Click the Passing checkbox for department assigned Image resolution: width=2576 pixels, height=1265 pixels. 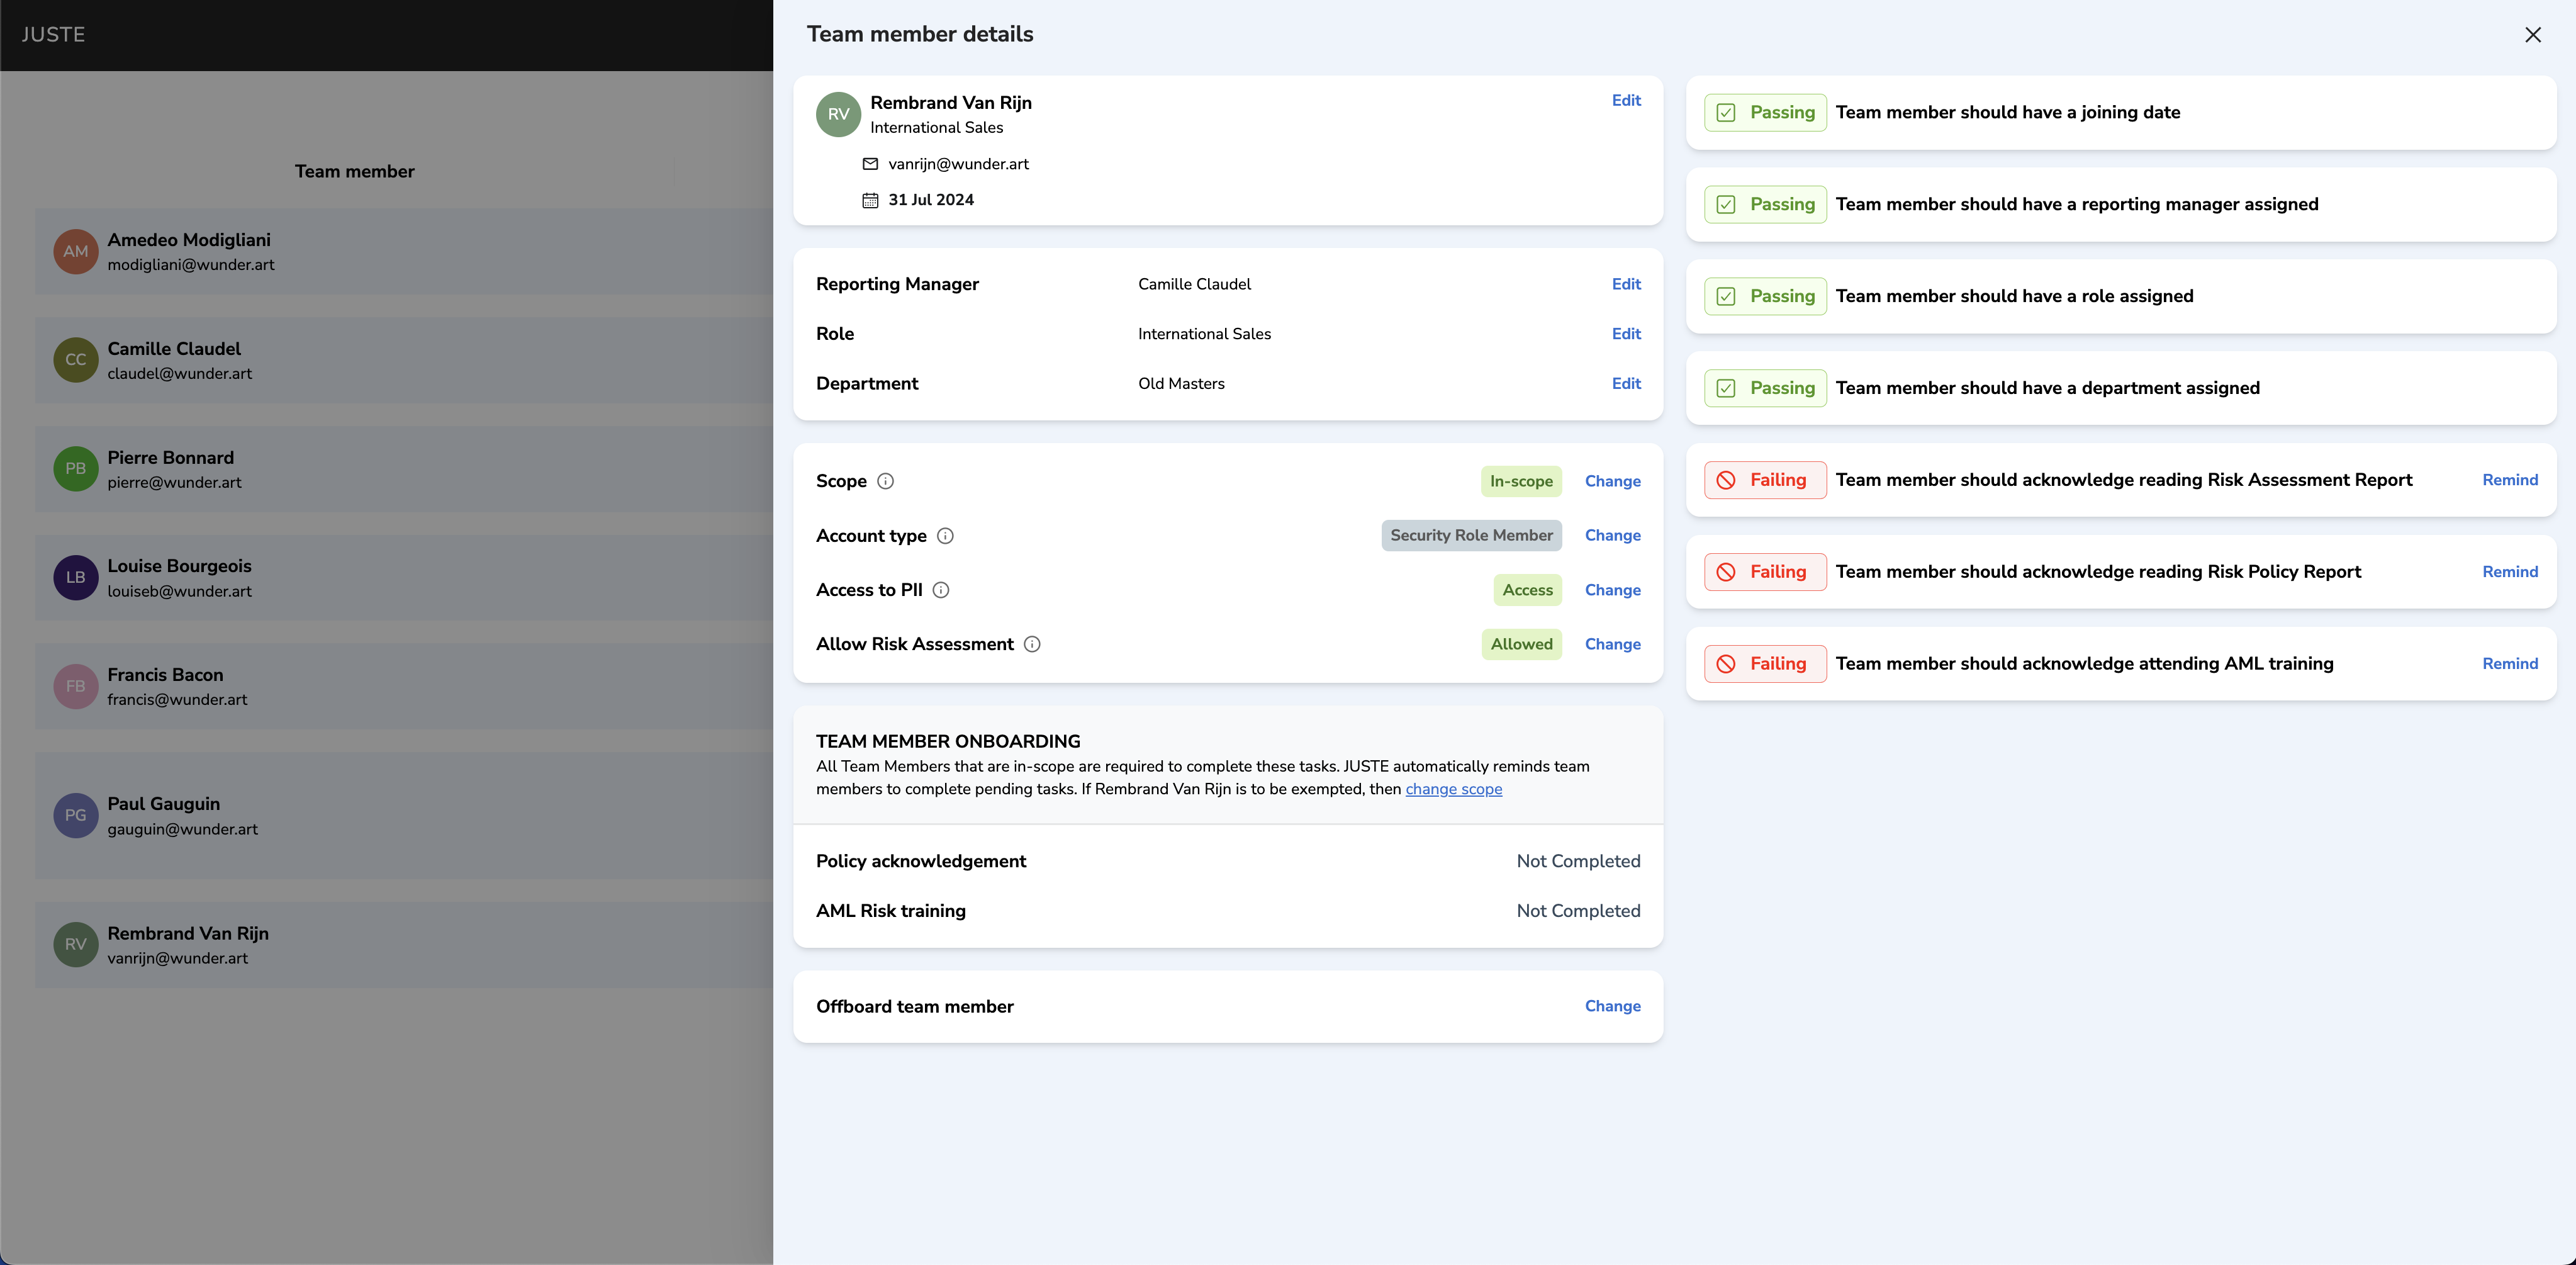1726,388
